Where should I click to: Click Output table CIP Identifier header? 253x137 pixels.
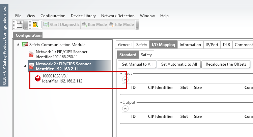click(x=160, y=116)
